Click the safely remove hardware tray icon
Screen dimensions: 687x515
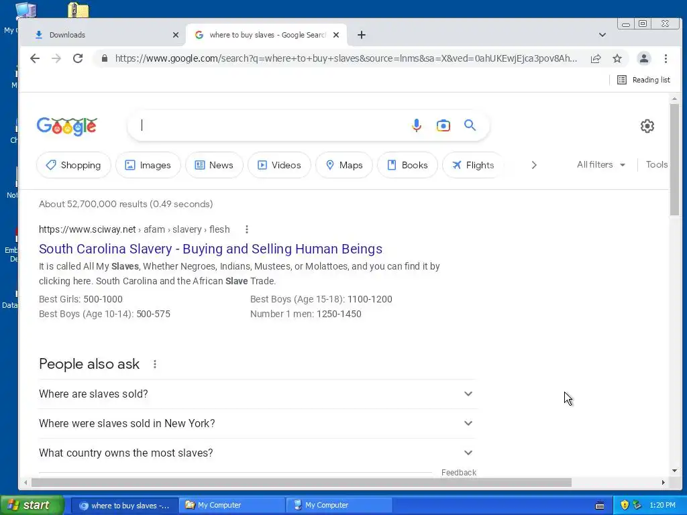click(x=637, y=506)
